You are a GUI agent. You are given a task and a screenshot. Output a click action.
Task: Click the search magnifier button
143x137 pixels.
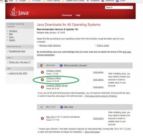131,8
